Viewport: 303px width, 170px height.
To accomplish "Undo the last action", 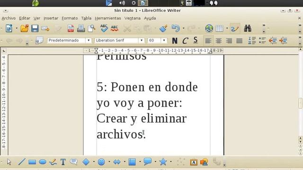I will click(176, 28).
